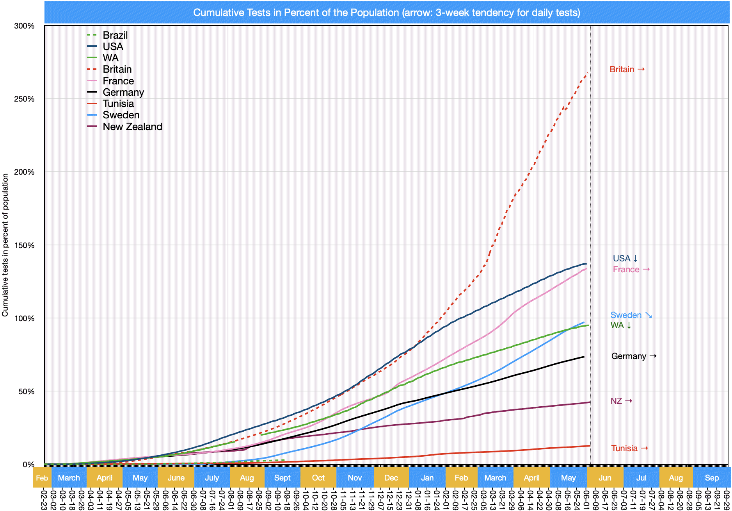
Task: Select the Oct month block on timeline
Action: (x=318, y=478)
